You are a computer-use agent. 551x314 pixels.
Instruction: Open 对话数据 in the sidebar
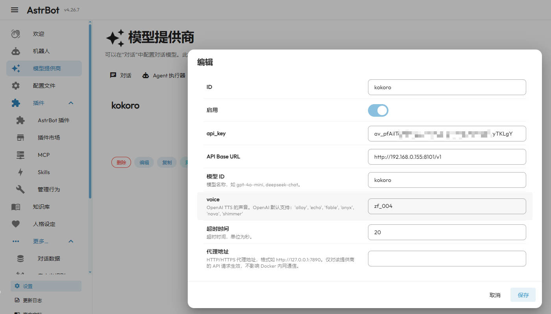pyautogui.click(x=44, y=259)
